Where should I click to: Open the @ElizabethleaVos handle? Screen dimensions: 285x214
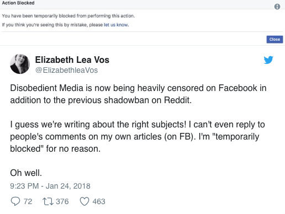(x=66, y=70)
